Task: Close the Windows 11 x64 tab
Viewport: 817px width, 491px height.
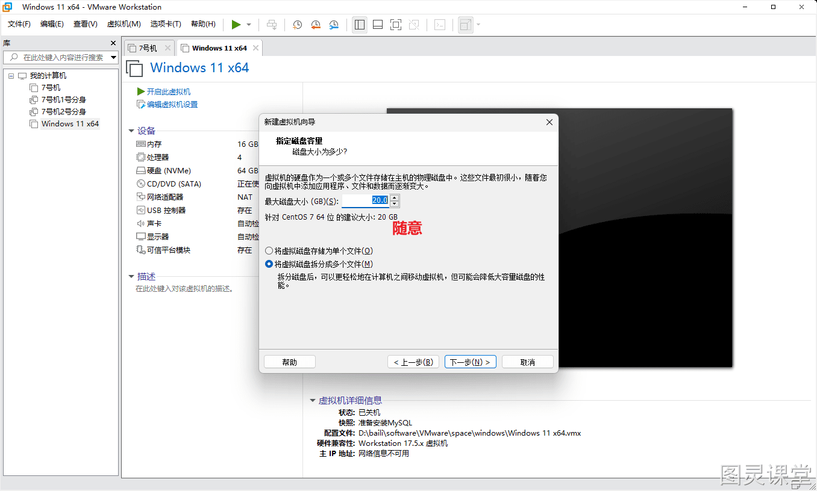Action: pyautogui.click(x=256, y=48)
